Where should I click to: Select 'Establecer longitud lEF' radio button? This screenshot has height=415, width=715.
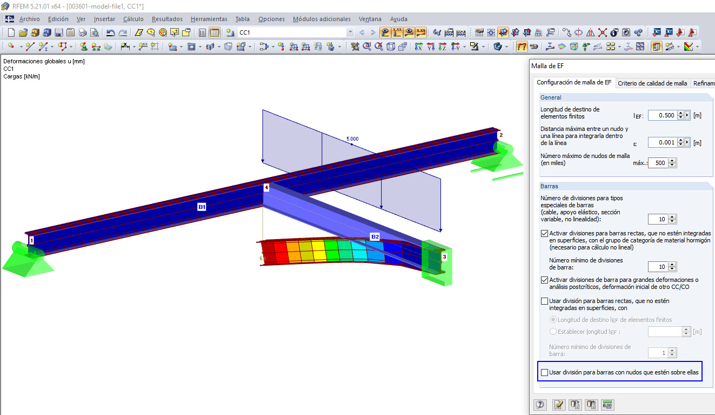[x=552, y=332]
